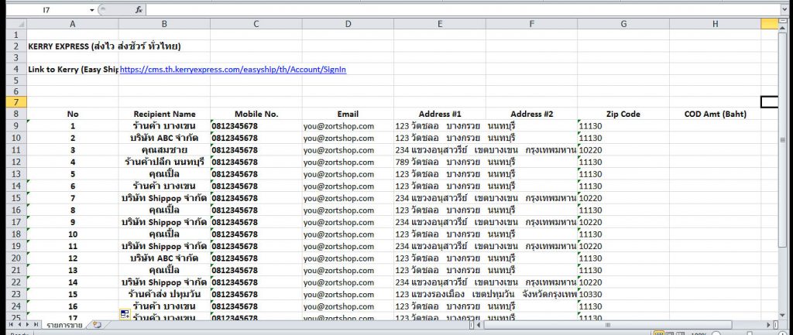The height and width of the screenshot is (335, 793).
Task: Expand the formula bar with right-edge arrow
Action: pos(784,10)
